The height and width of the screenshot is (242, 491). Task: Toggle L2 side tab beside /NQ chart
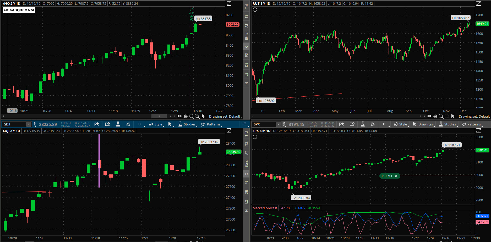pos(246,74)
